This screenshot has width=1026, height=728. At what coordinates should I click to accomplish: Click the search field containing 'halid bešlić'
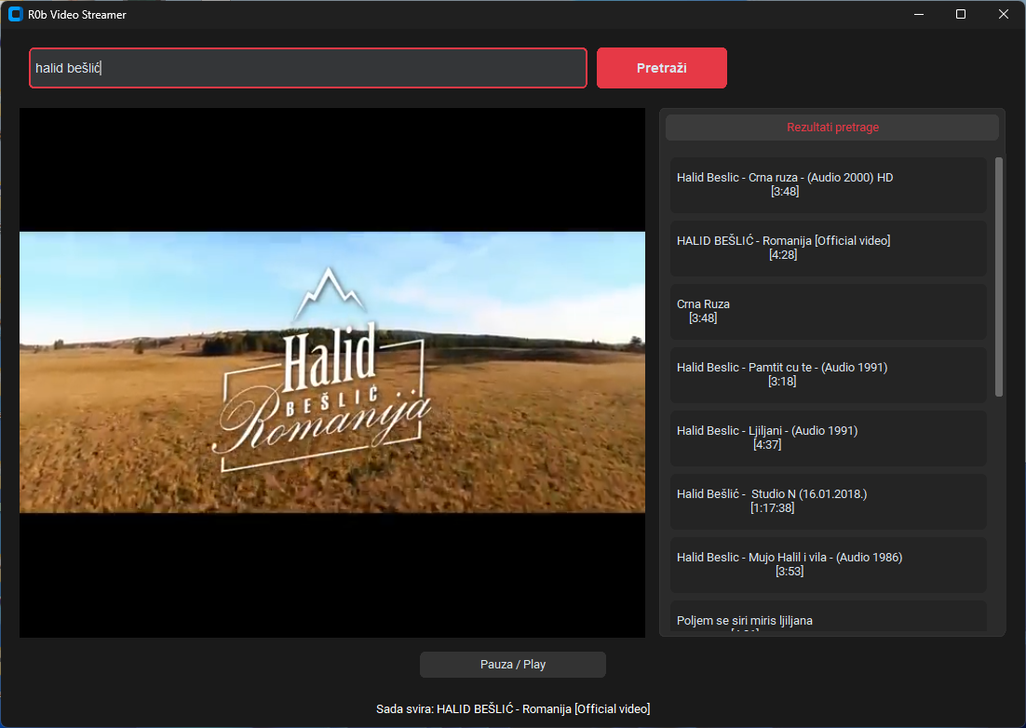click(x=307, y=68)
